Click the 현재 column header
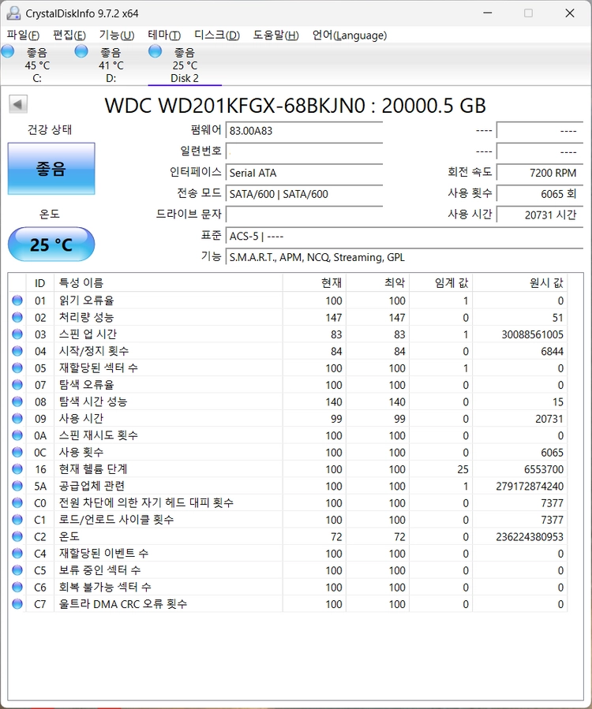 [315, 283]
